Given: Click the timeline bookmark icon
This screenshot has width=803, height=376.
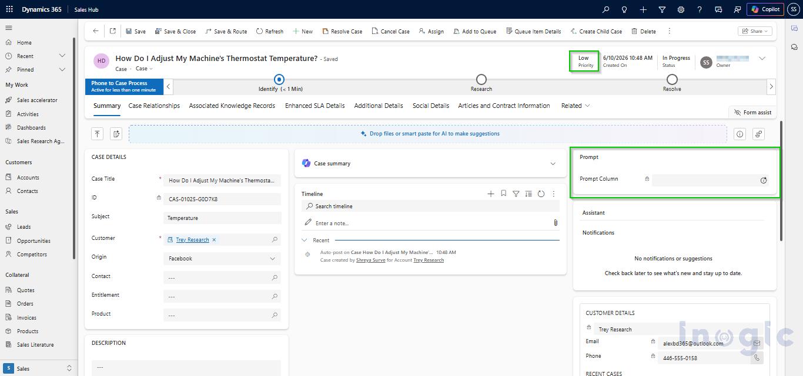Looking at the screenshot, I should (x=504, y=194).
